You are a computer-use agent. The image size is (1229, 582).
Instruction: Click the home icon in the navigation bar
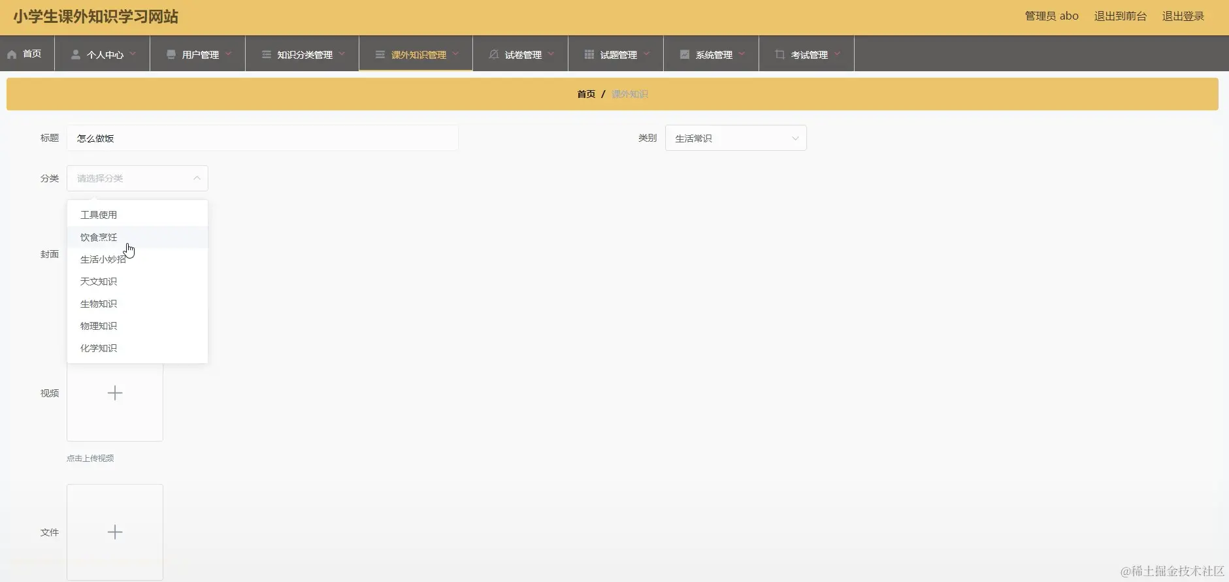12,54
